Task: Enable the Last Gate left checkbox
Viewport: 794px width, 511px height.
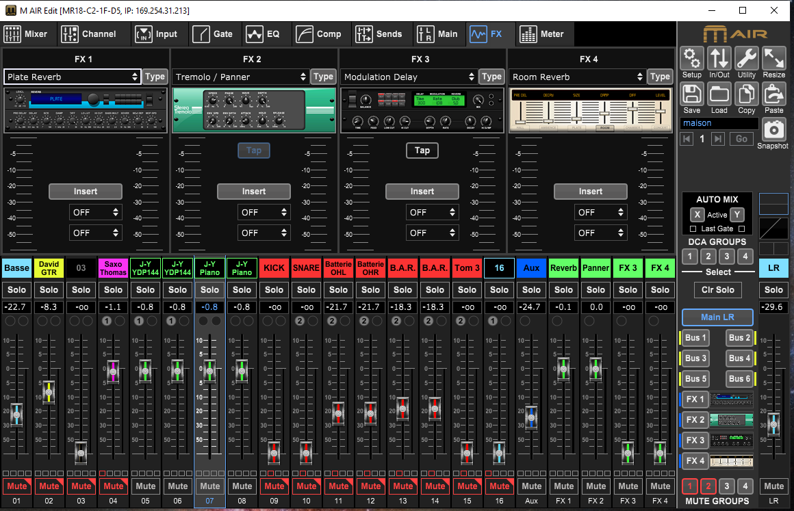Action: (693, 228)
